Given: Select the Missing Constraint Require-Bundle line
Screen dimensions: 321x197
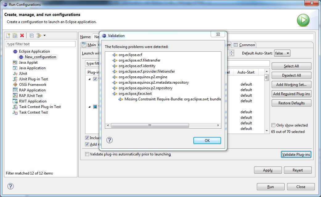Looking at the screenshot, I should point(173,99).
